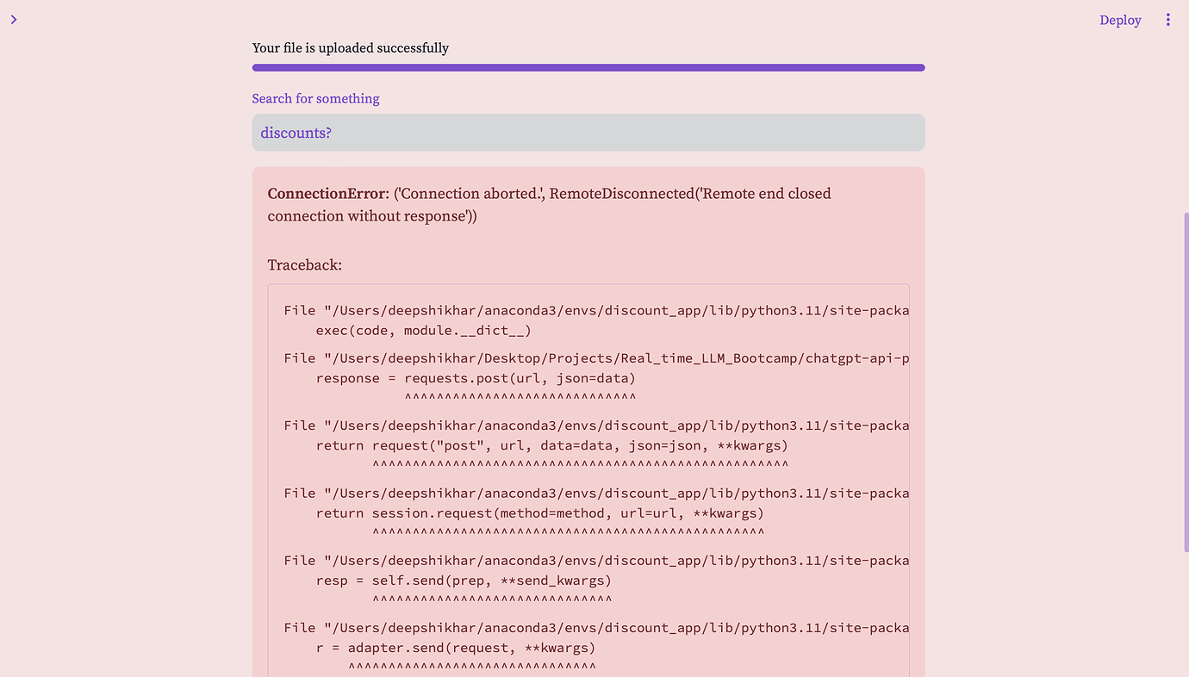Click the purple upload progress bar
The height and width of the screenshot is (677, 1189).
pos(588,67)
